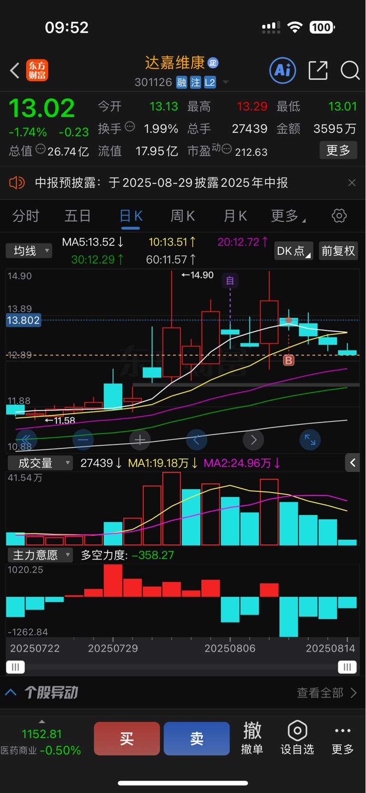Zoom out chart with minus button
This screenshot has width=366, height=793.
pyautogui.click(x=83, y=440)
